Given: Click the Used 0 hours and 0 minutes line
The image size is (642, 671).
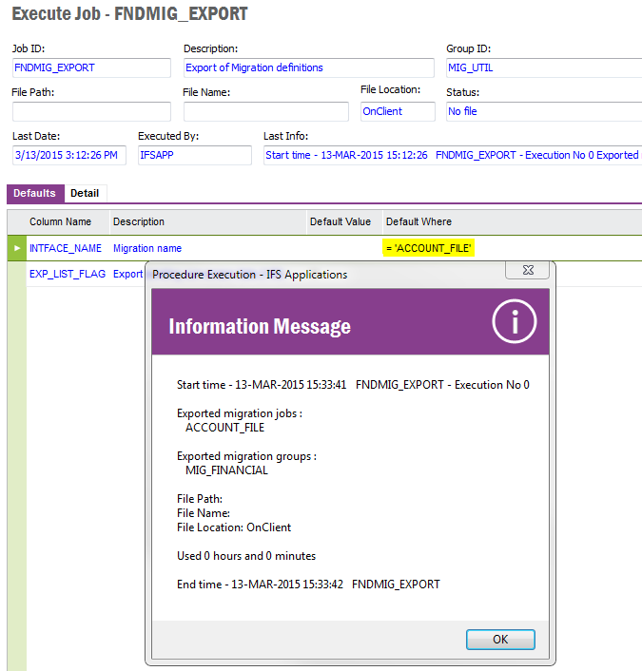Looking at the screenshot, I should (x=246, y=556).
